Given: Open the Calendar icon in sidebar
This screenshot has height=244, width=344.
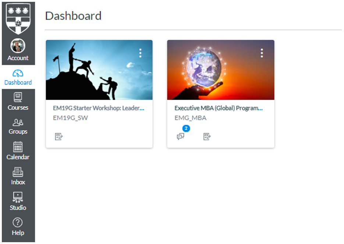Looking at the screenshot, I should (18, 147).
